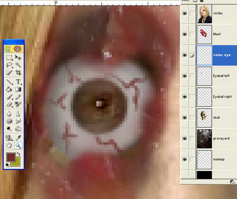Select the victim layer thumbnail

[x=205, y=14]
